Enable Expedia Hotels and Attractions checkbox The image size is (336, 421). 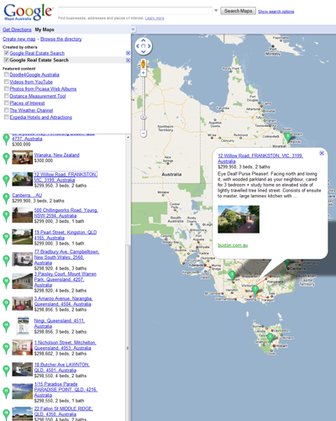click(x=6, y=117)
